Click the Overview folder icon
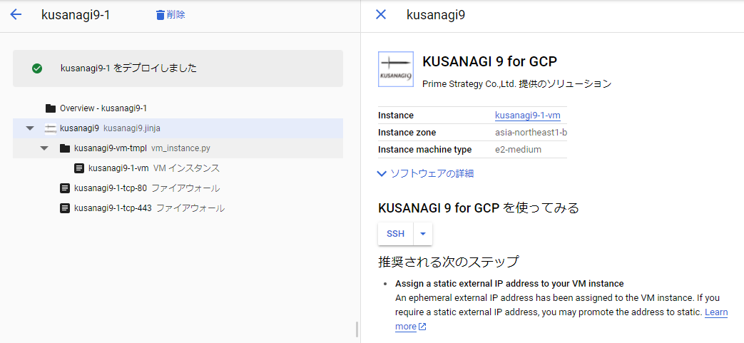Image resolution: width=744 pixels, height=343 pixels. (51, 108)
